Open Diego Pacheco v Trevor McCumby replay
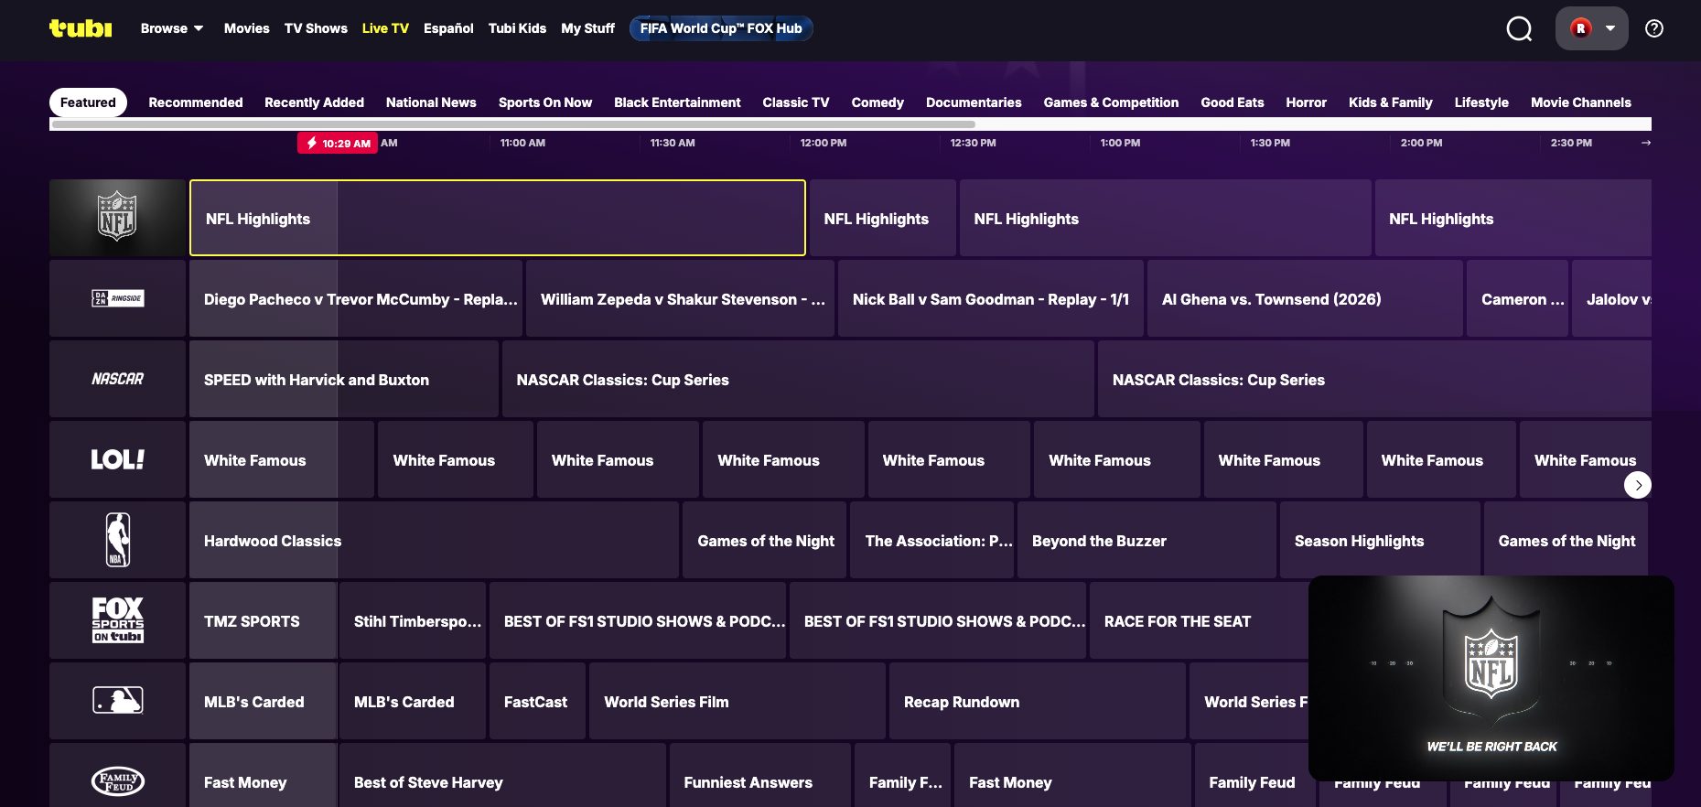 click(x=356, y=298)
